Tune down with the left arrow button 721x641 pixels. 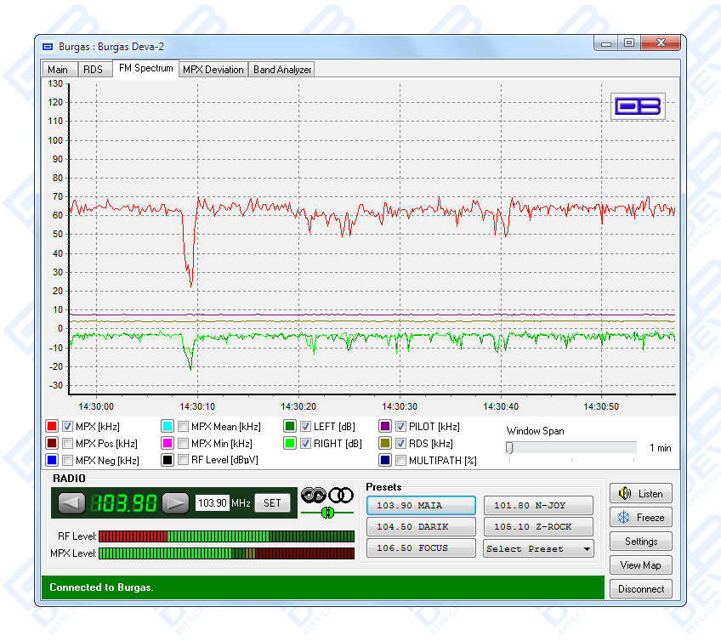click(x=71, y=502)
